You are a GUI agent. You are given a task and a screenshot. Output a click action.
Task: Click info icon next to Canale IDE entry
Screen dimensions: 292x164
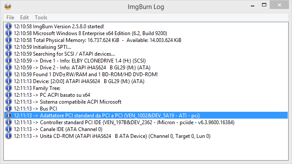coord(9,129)
